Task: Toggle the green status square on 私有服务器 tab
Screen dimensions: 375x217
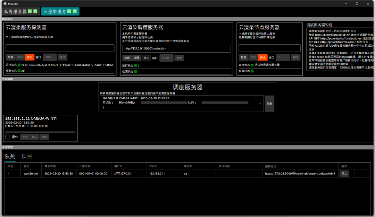Action: 30,11
